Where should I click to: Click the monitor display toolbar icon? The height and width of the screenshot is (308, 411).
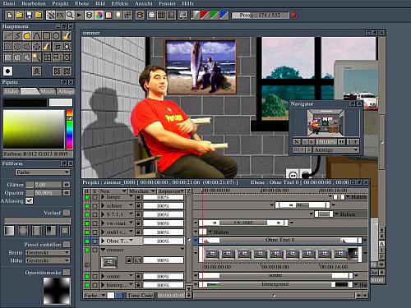(x=182, y=15)
